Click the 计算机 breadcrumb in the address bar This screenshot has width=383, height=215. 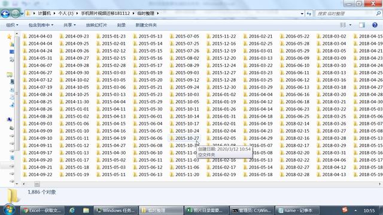pos(44,13)
